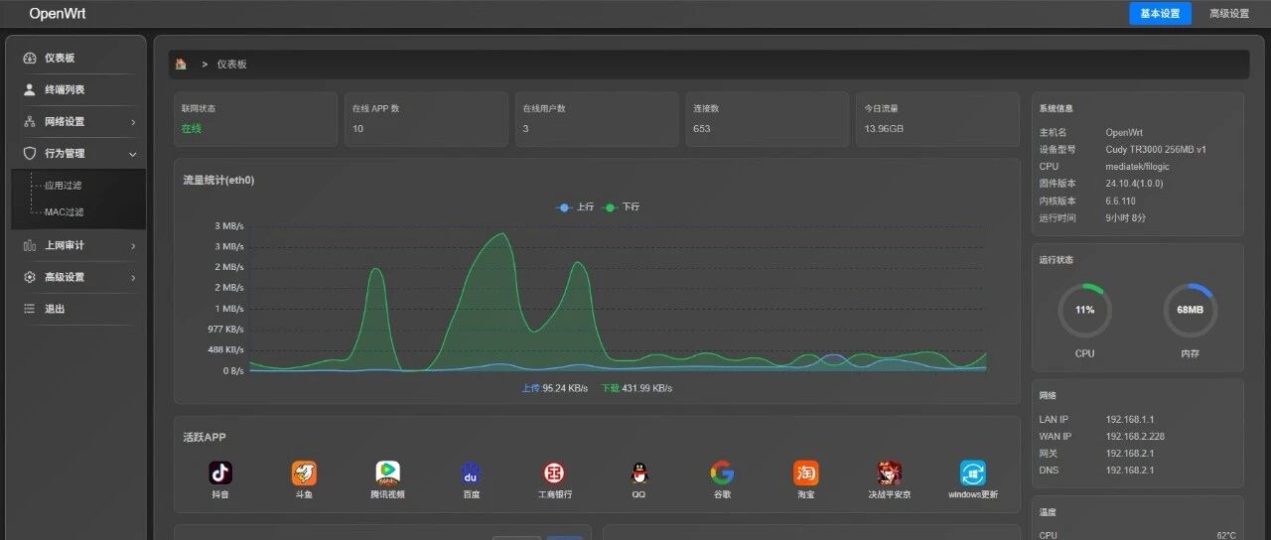Viewport: 1271px width, 540px height.
Task: Open the 抖音 app icon
Action: (x=220, y=472)
